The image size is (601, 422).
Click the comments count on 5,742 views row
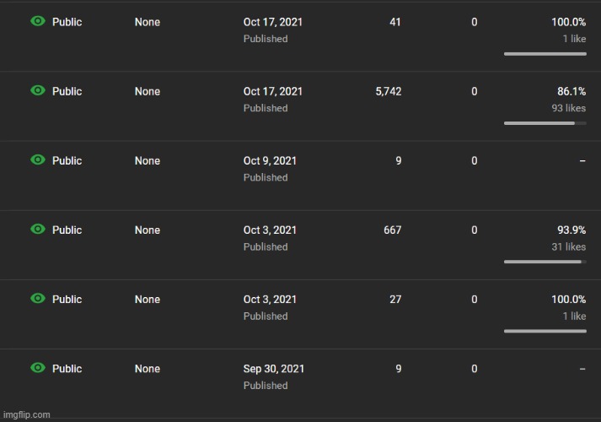point(474,91)
